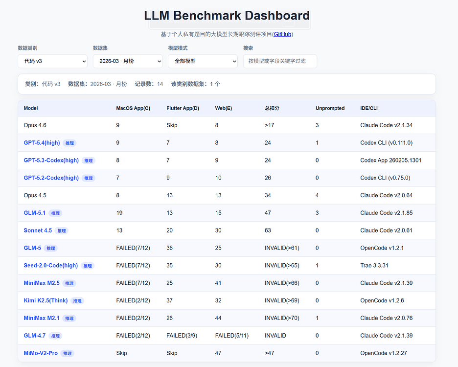Select the Opus 4.5 model name cell
The width and height of the screenshot is (458, 367).
coord(35,195)
